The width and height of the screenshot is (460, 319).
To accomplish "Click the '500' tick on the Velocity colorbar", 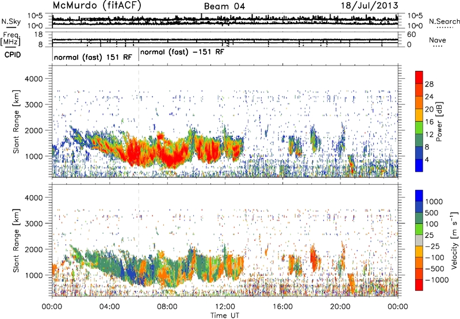I will click(432, 213).
